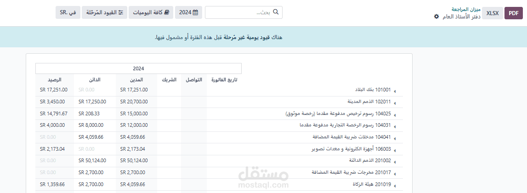Viewport: 527px width, 193px height.
Task: Open the القيود المرحّلة options filter
Action: coord(104,12)
